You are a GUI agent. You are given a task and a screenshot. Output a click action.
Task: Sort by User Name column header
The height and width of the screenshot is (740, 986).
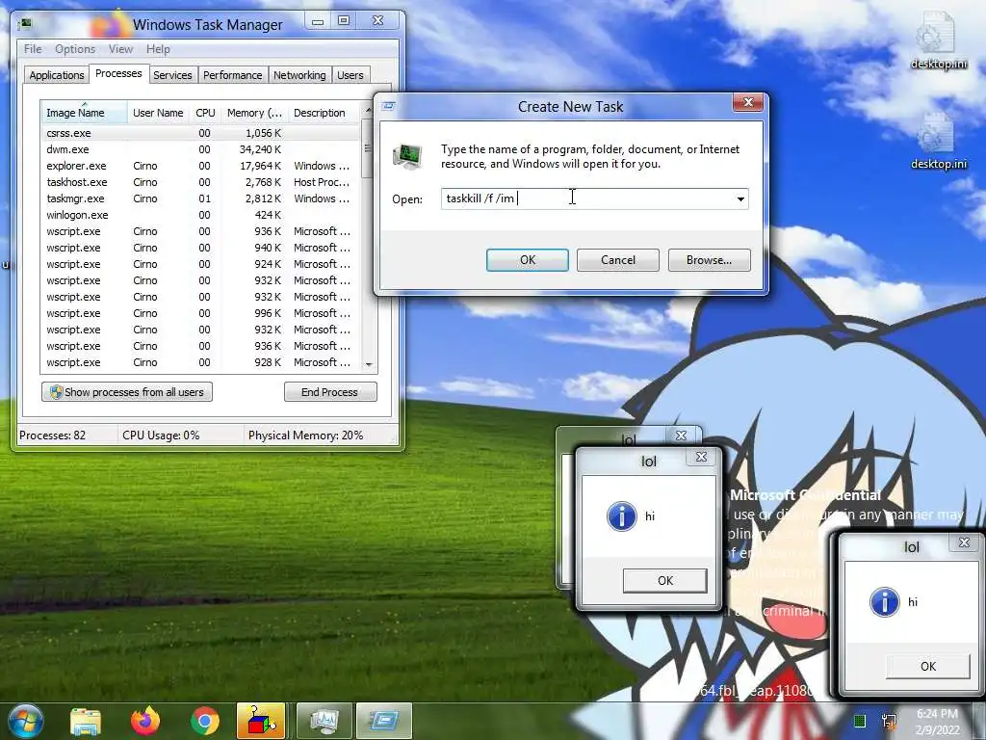[x=159, y=113]
